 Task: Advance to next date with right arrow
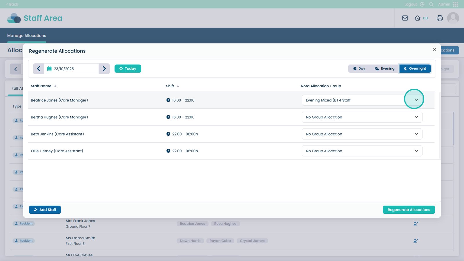[104, 69]
